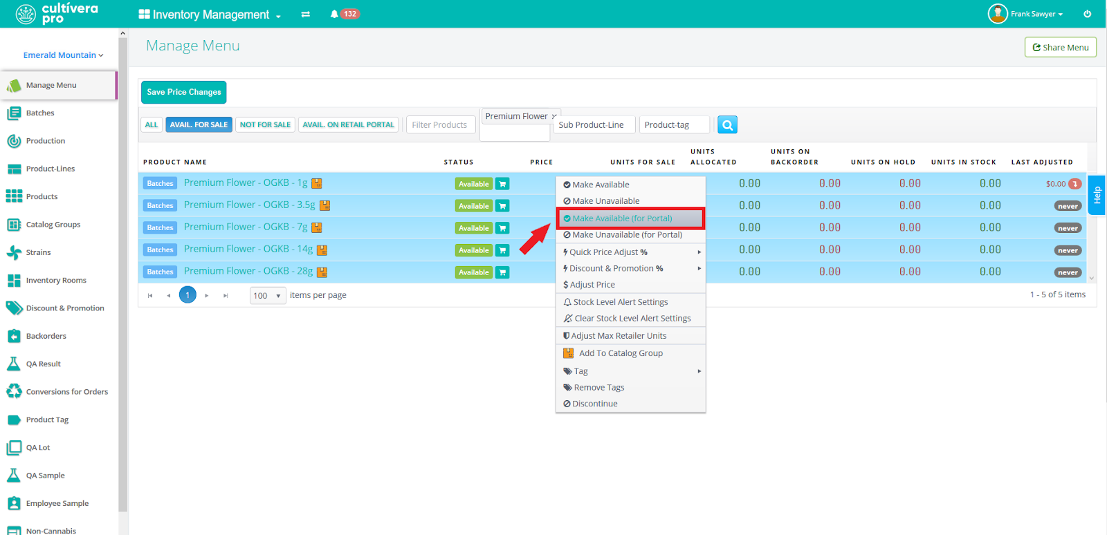1107x535 pixels.
Task: Toggle Available status for OGKB - 3.5g
Action: coord(474,206)
